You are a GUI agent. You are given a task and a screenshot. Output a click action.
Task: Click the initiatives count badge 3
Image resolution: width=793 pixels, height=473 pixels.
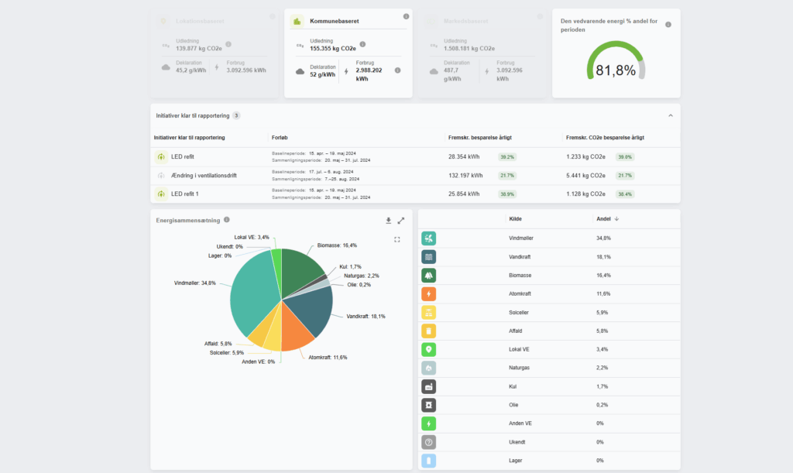pos(236,115)
